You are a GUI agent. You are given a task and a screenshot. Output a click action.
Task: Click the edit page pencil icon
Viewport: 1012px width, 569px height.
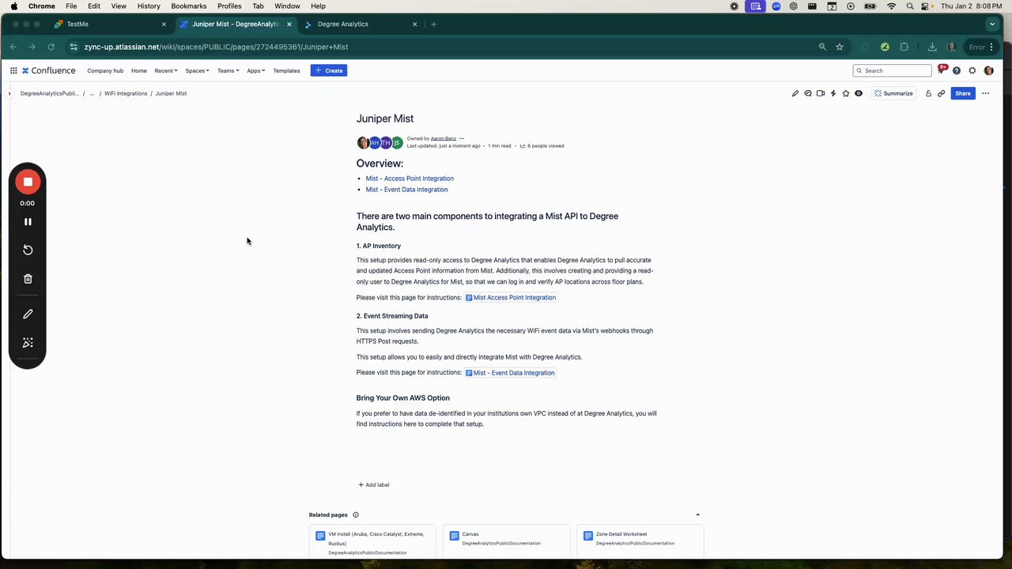coord(795,93)
